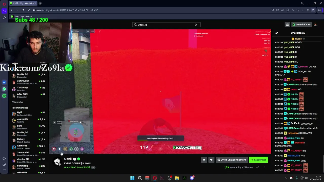Open YunaPlays channel in sidebar

click(x=29, y=89)
